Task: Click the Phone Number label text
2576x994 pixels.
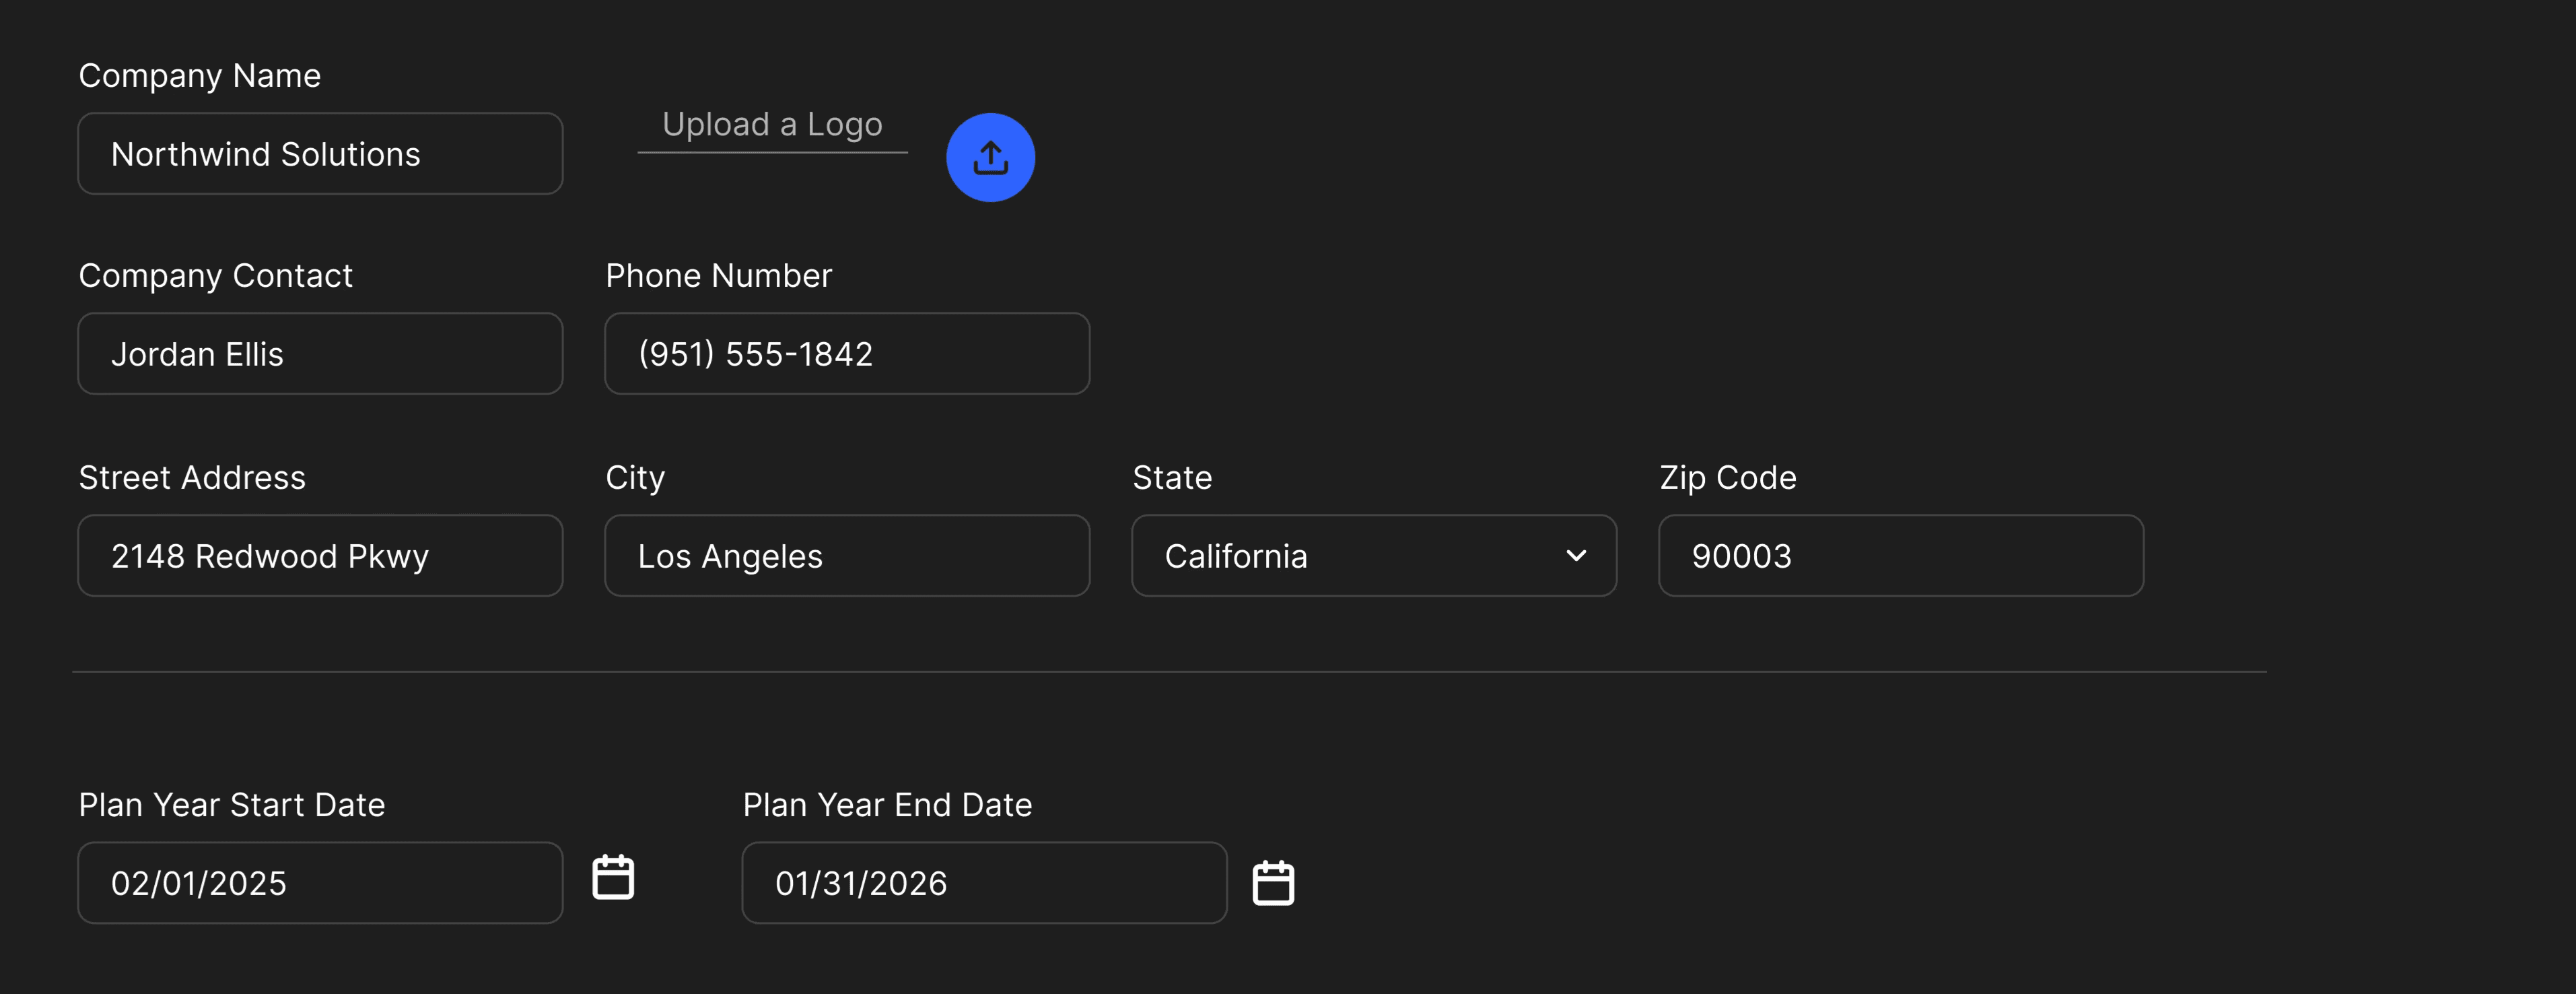Action: (718, 276)
